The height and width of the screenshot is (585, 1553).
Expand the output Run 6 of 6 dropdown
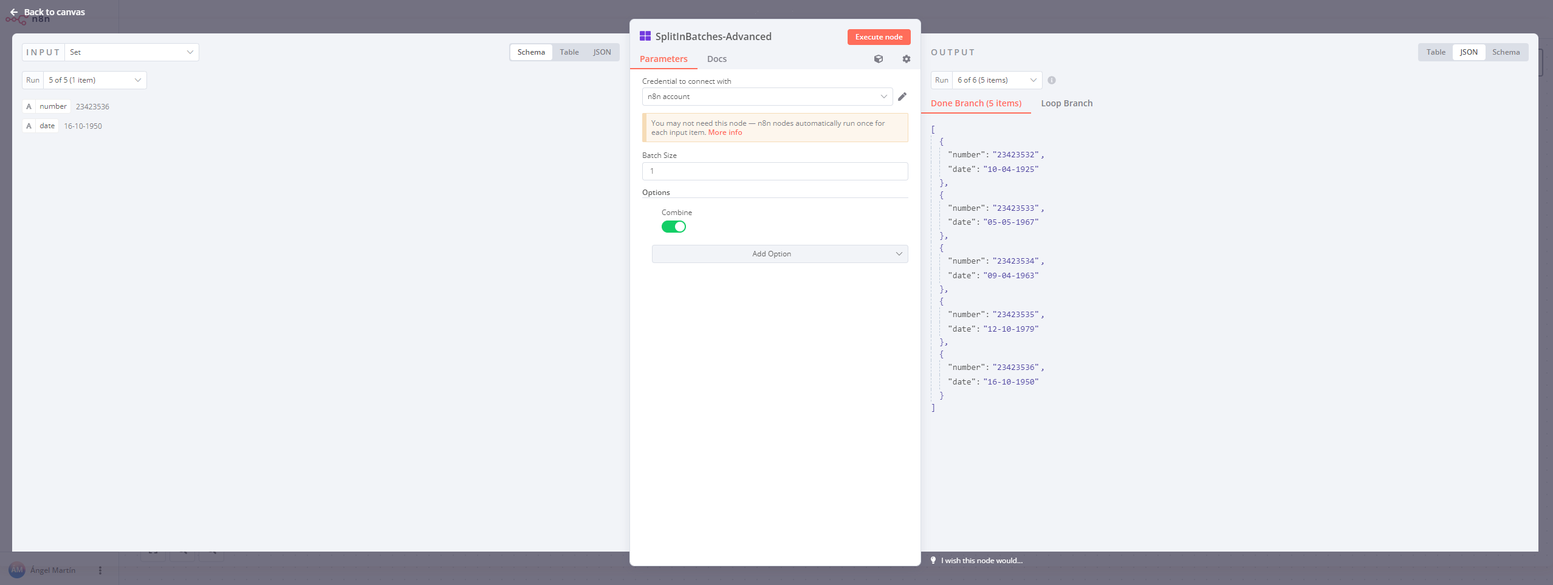pos(996,80)
